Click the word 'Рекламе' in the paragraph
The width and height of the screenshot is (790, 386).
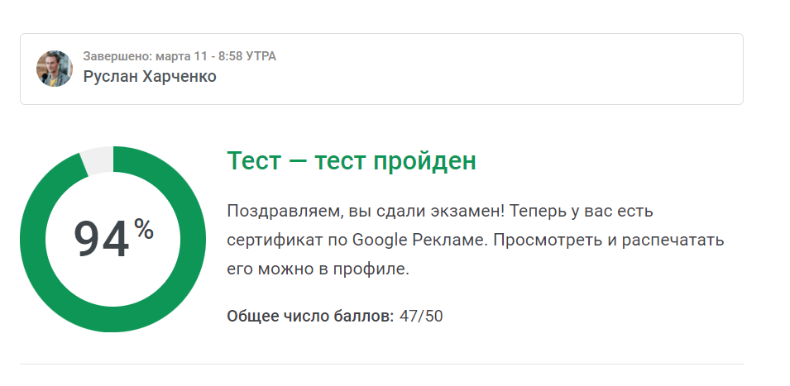(x=450, y=240)
